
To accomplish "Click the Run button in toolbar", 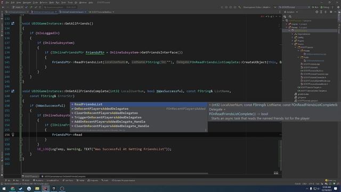I will pyautogui.click(x=315, y=7).
